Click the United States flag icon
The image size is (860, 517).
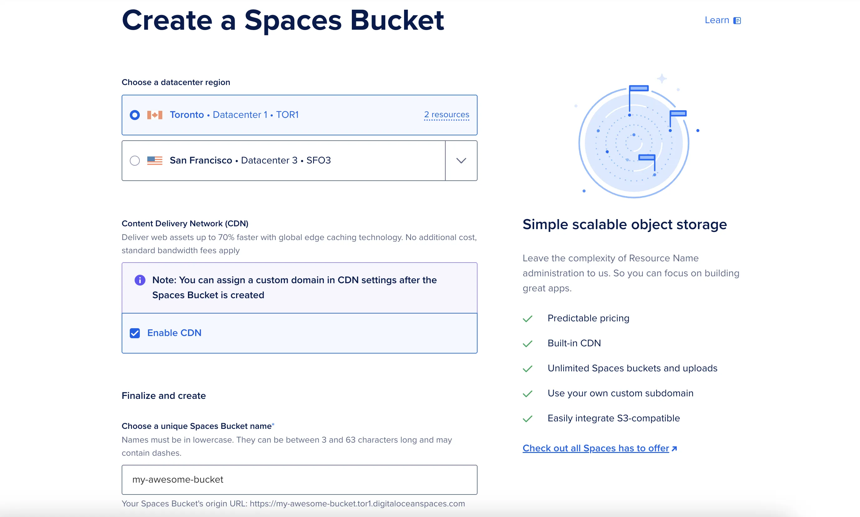(155, 161)
